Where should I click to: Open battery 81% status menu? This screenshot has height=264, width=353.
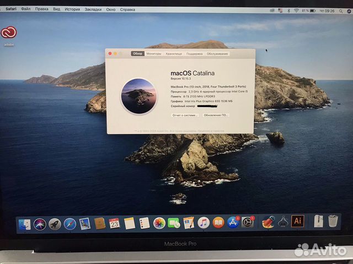tap(308, 10)
